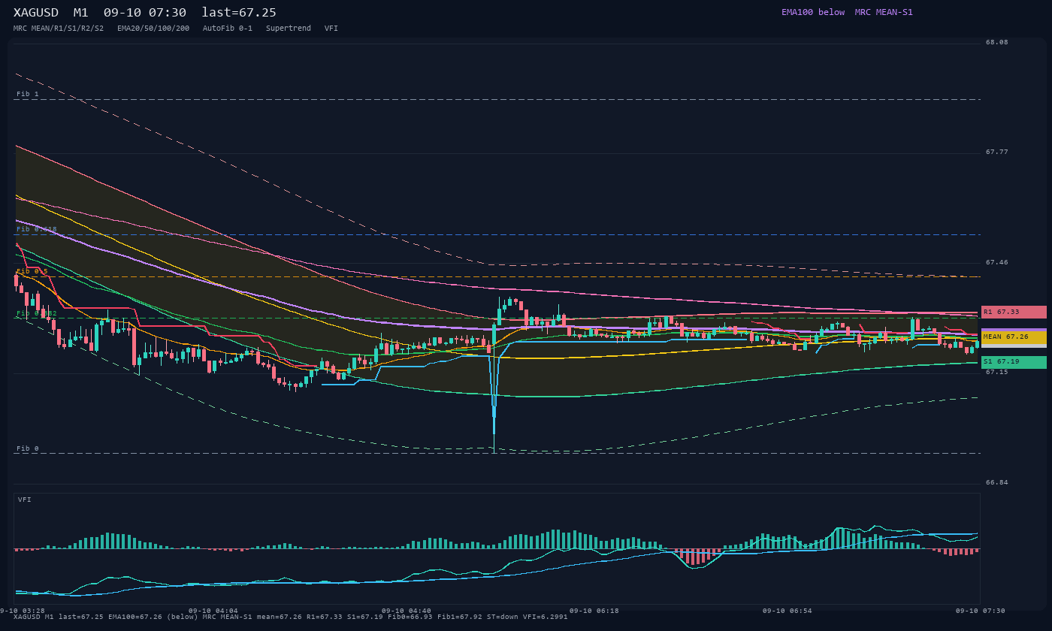Image resolution: width=1052 pixels, height=631 pixels.
Task: Click the 'MRC MEAN-S1' zone text at top right
Action: 884,12
